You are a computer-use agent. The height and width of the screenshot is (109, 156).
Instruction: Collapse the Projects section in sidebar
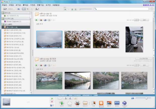[x=3, y=19]
